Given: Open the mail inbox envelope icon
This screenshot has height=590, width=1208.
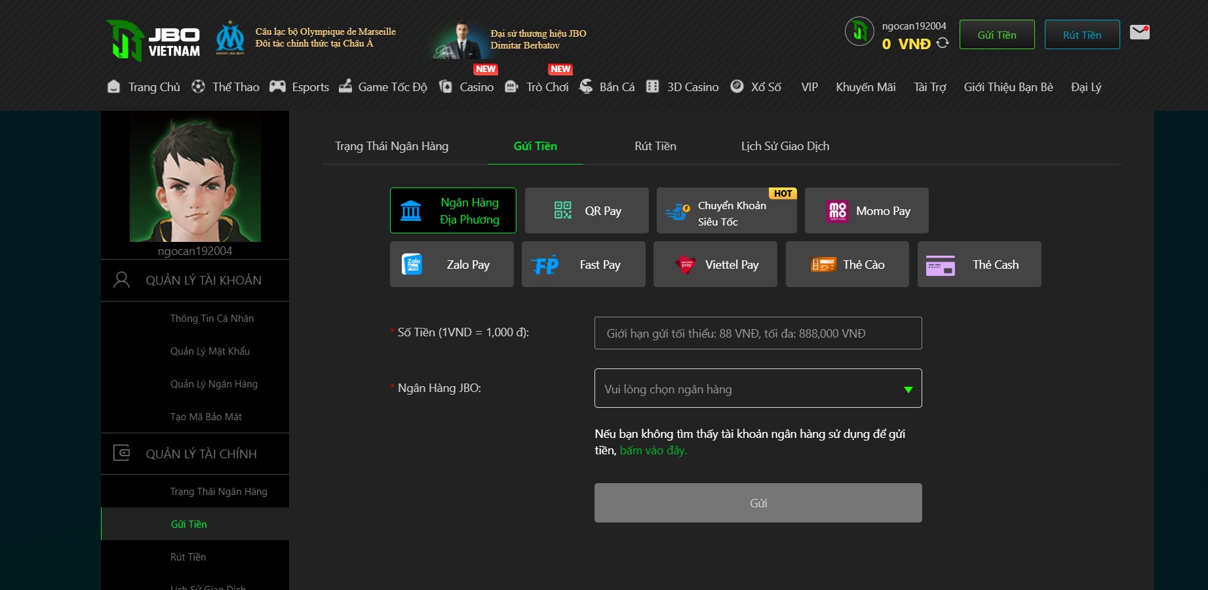Looking at the screenshot, I should pyautogui.click(x=1140, y=31).
